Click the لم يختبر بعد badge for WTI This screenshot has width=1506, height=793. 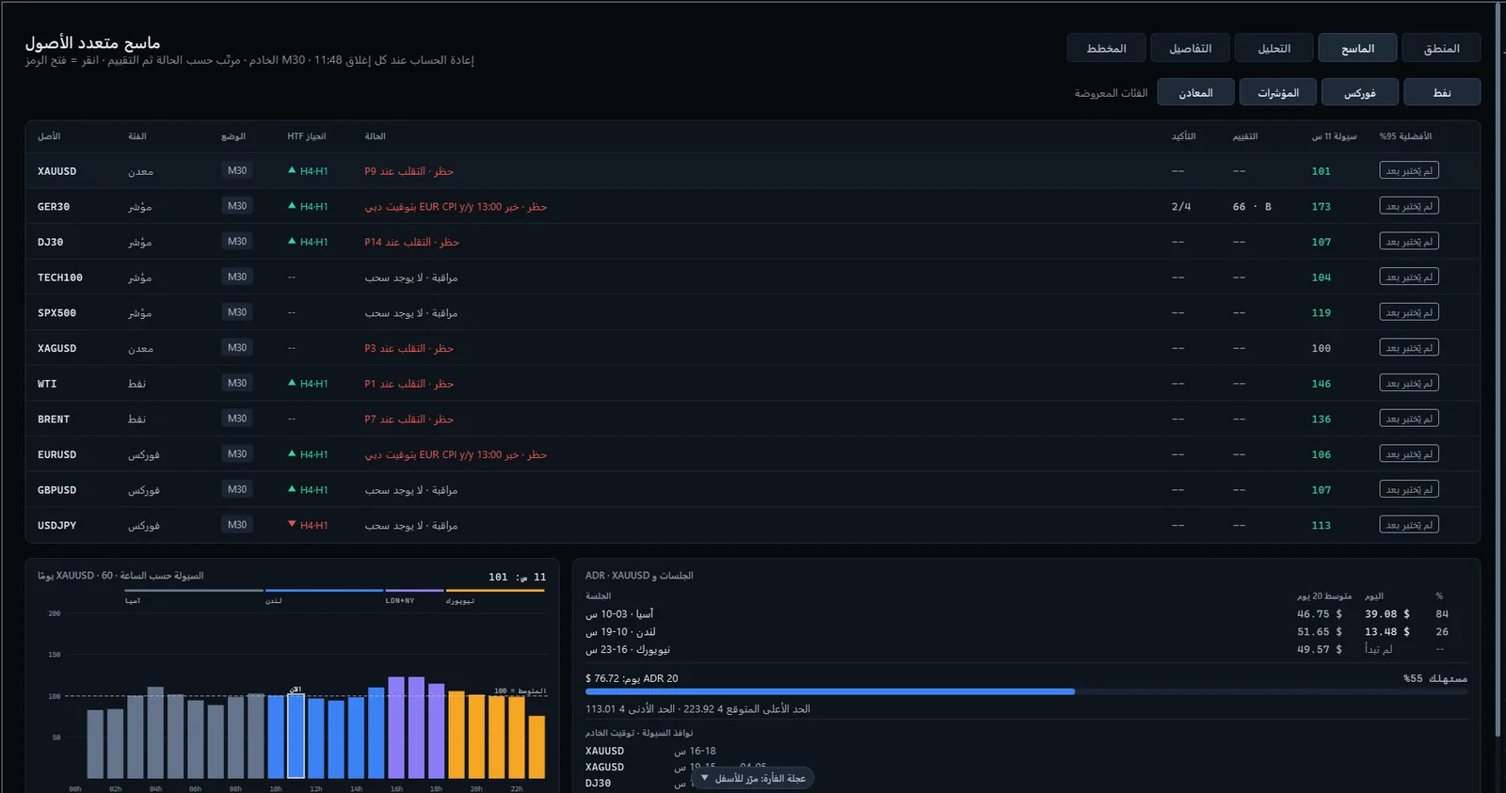click(1409, 383)
